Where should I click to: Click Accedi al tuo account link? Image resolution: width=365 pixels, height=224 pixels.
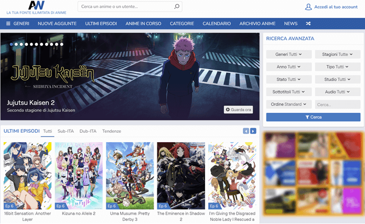pos(336,7)
